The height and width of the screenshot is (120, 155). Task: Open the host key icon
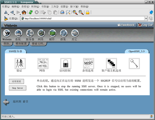pyautogui.click(x=134, y=63)
